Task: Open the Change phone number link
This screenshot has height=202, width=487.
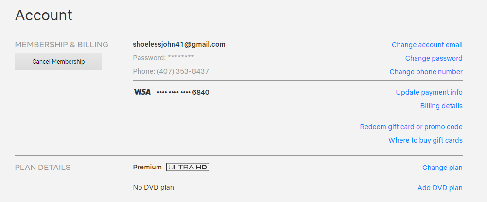Action: point(426,72)
